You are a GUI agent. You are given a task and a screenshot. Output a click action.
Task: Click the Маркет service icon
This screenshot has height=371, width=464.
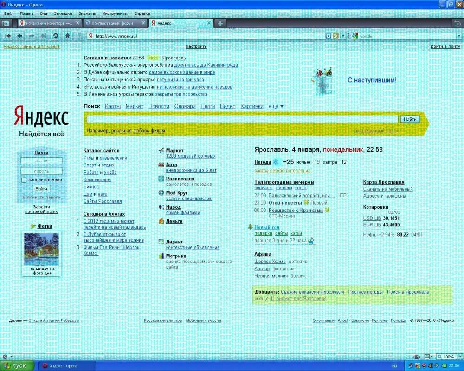coord(161,150)
